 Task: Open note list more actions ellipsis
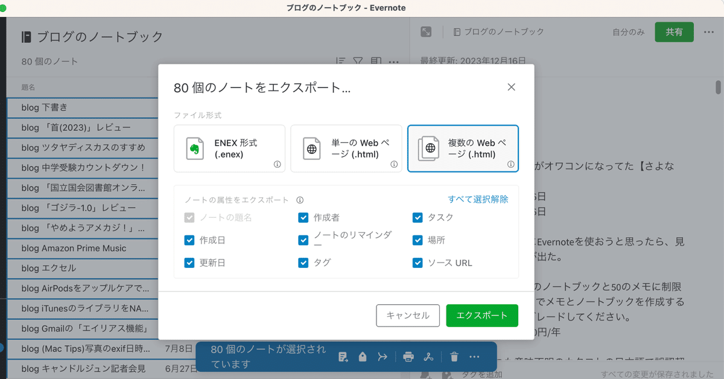[393, 62]
